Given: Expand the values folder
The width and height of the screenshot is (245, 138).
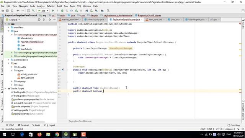Looking at the screenshot, I should pyautogui.click(x=12, y=85).
